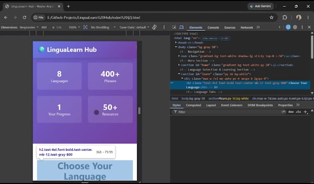Screen dimensions: 314x184
Task: Open the Computed styles tab
Action: 193,105
